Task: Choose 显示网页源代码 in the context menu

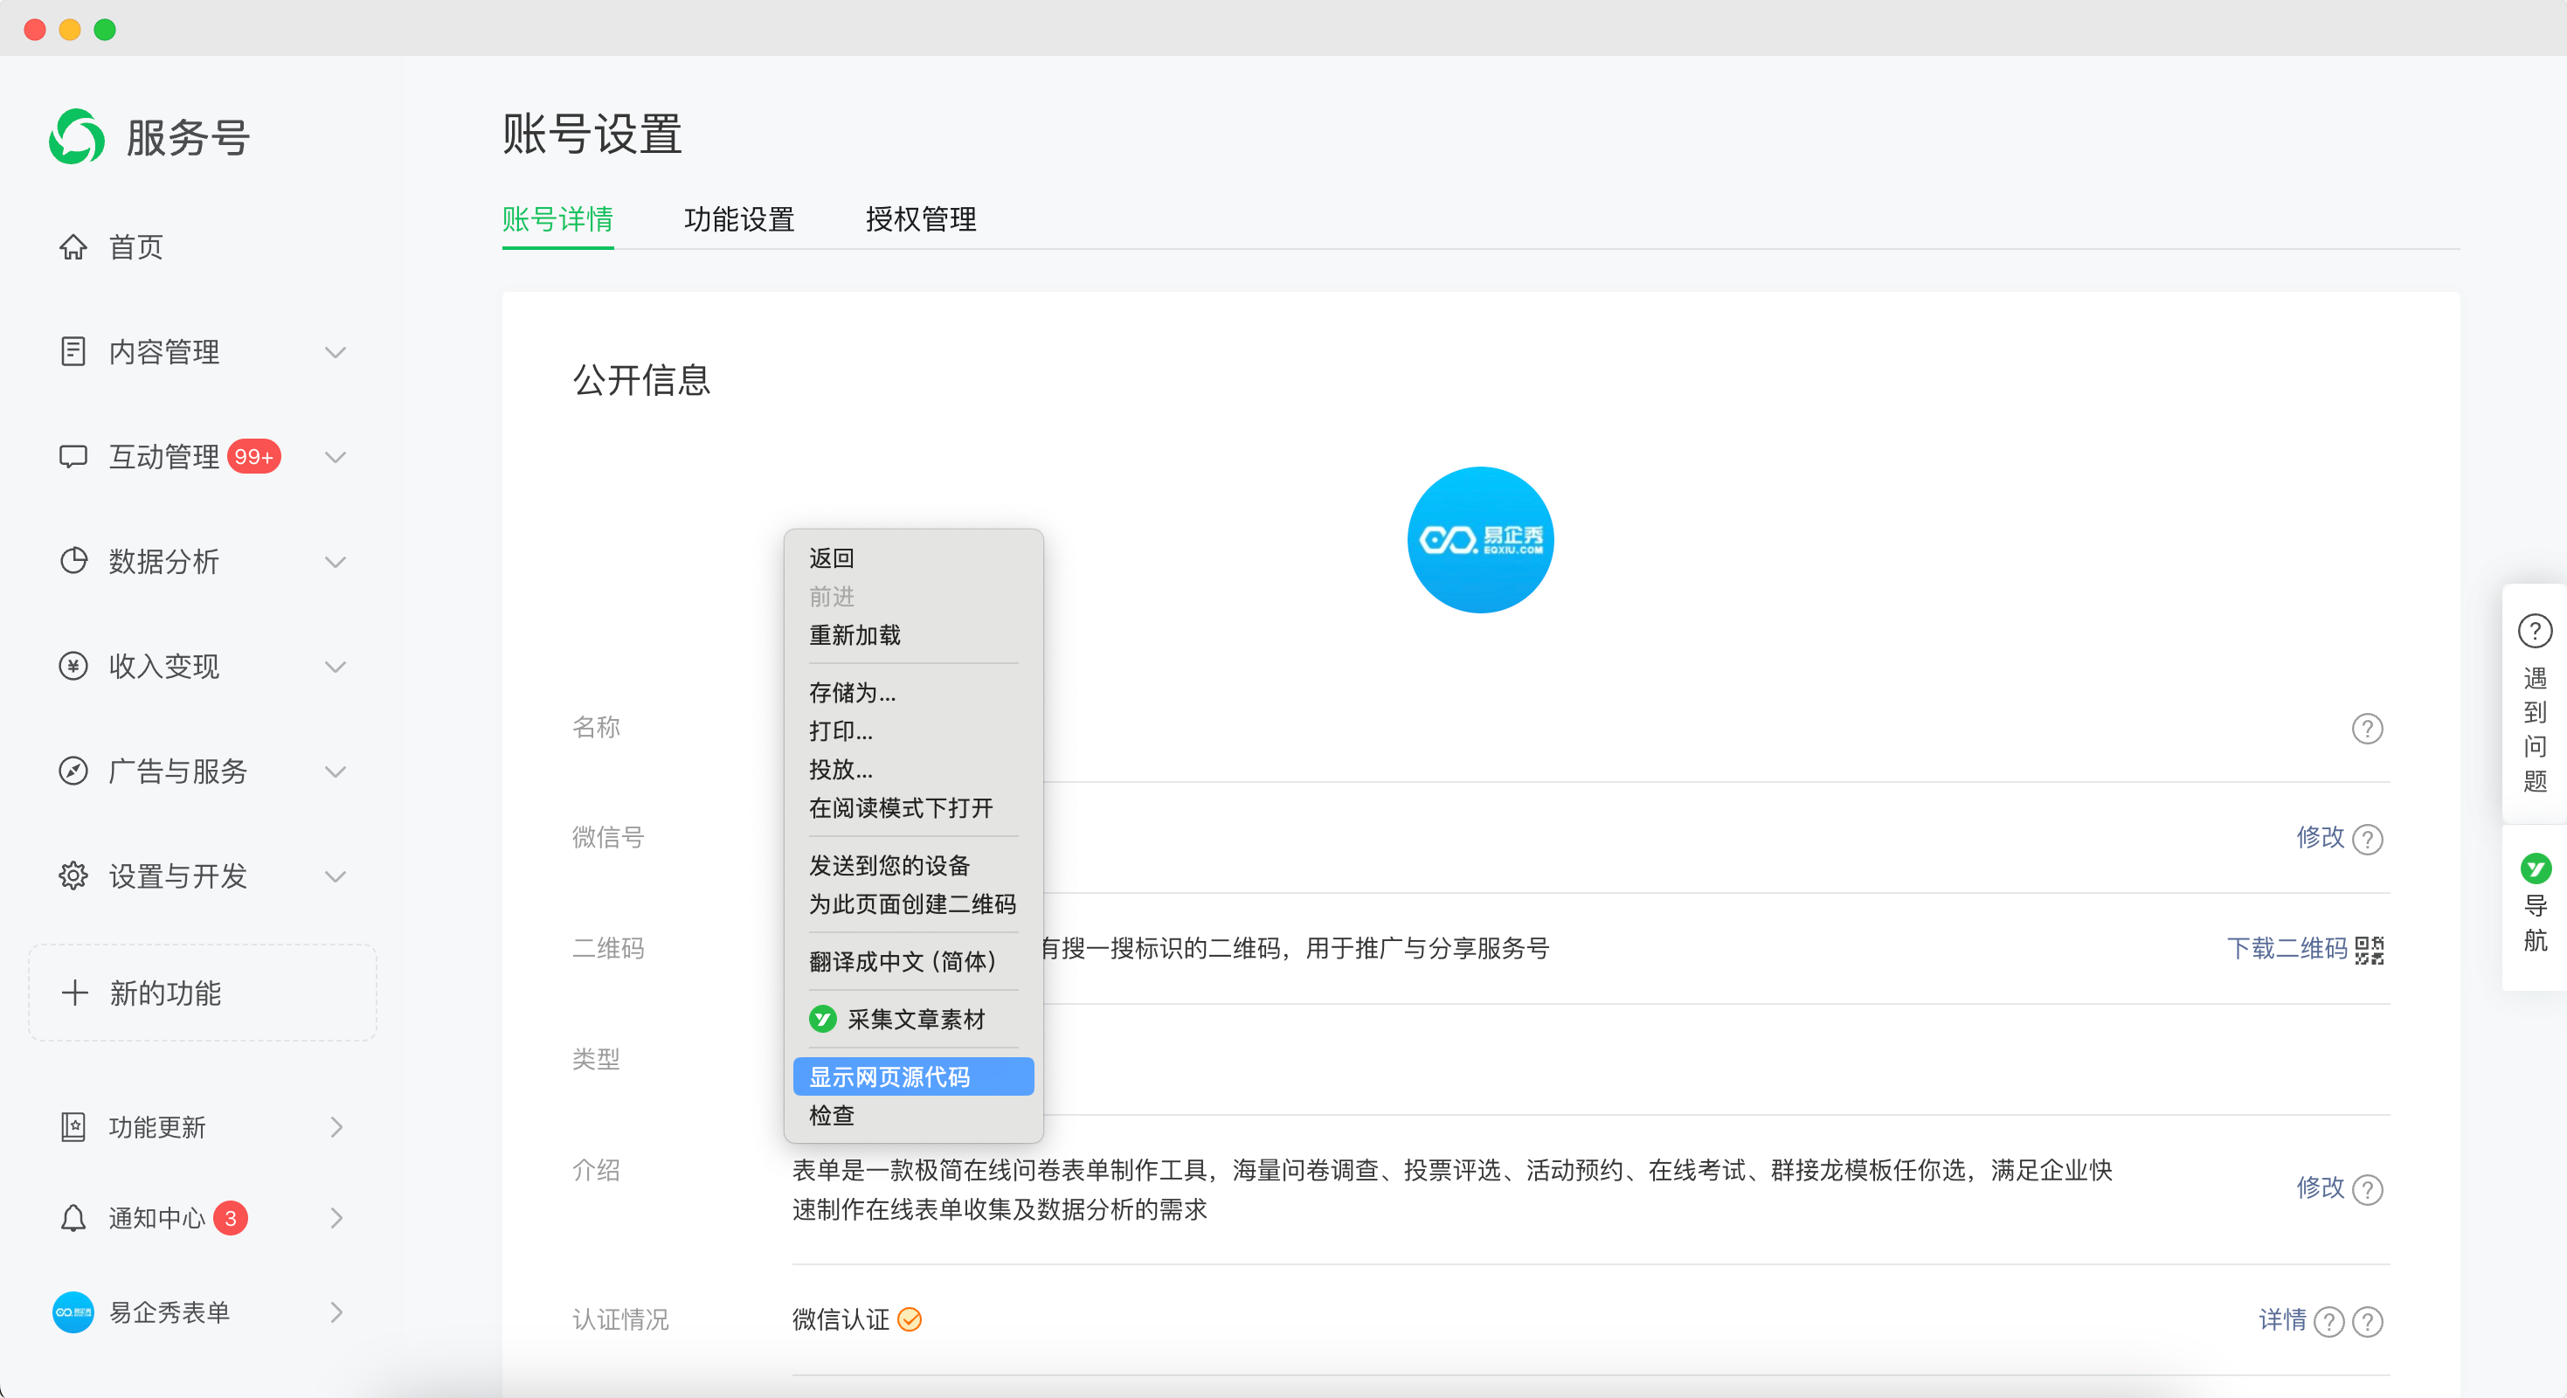Action: [x=913, y=1076]
